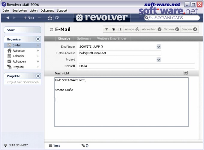204x150 pixels.
Task: Open the Dokument menu
Action: pos(47,10)
